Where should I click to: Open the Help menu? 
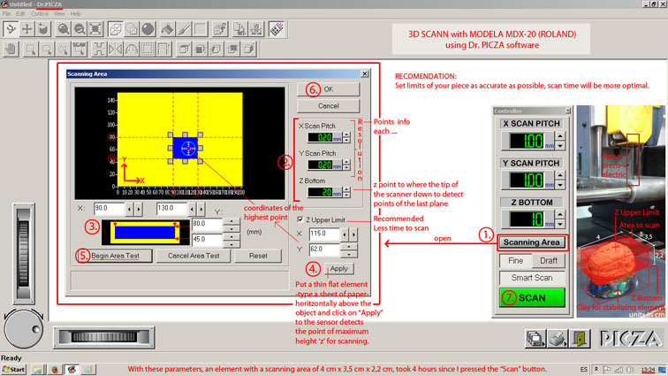point(75,13)
